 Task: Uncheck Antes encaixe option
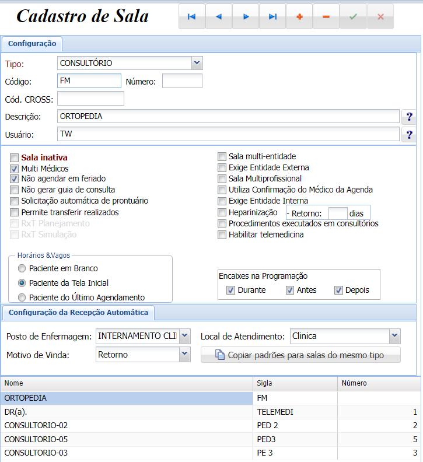coord(290,290)
